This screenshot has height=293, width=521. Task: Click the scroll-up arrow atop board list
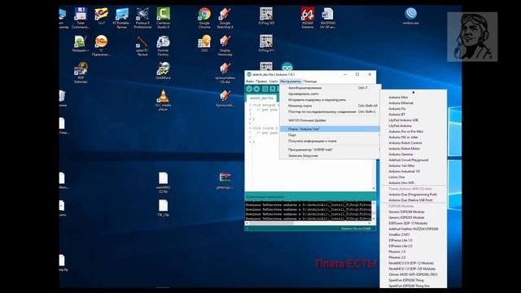[414, 92]
